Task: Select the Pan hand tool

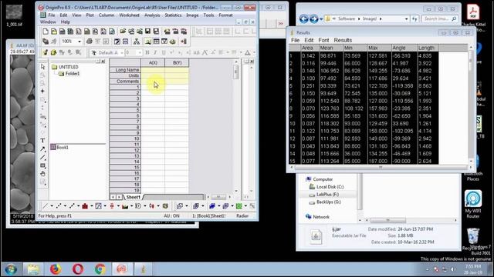Action: (x=43, y=174)
